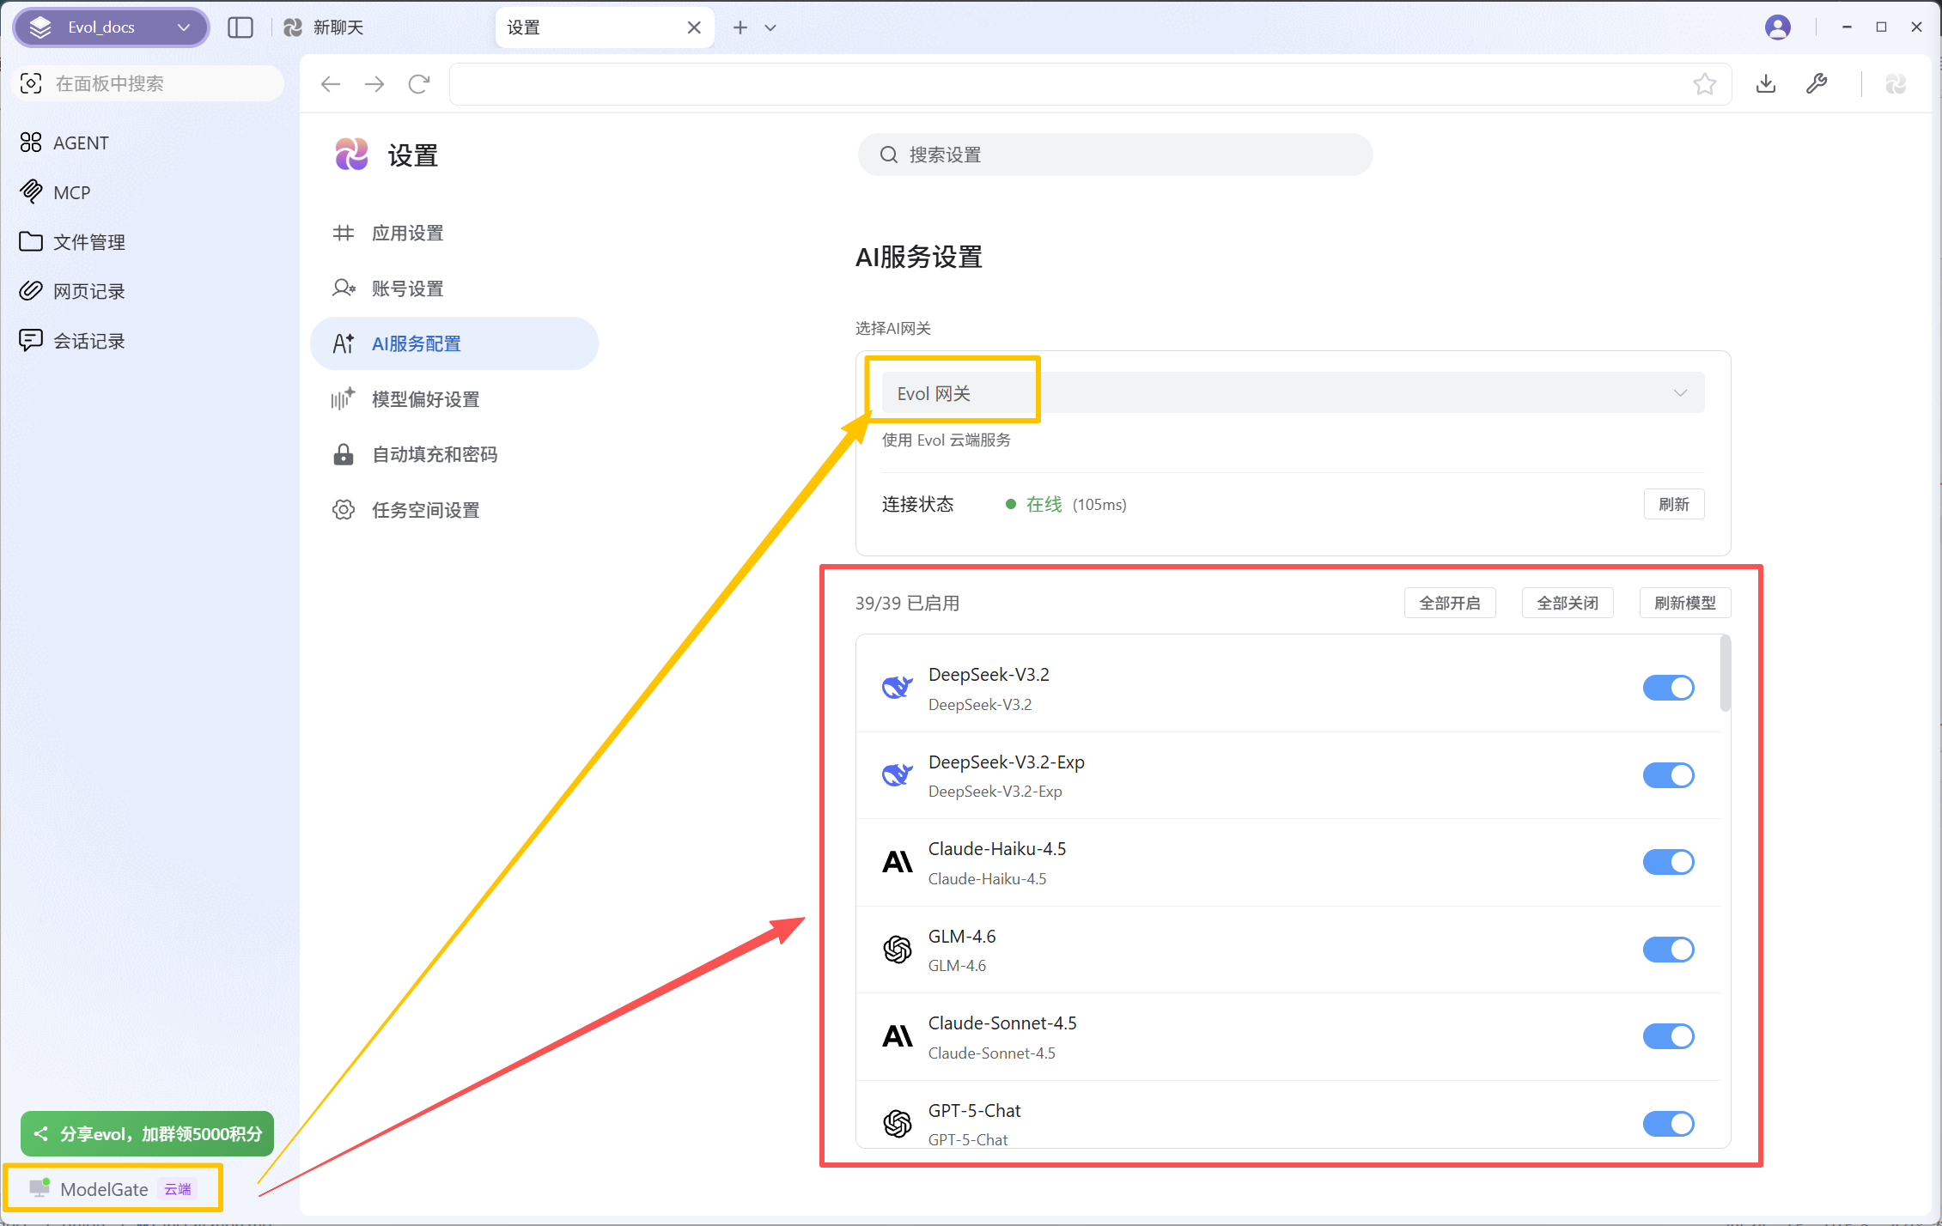Open the Evol_docs workspace dropdown
The height and width of the screenshot is (1226, 1942).
click(x=111, y=27)
